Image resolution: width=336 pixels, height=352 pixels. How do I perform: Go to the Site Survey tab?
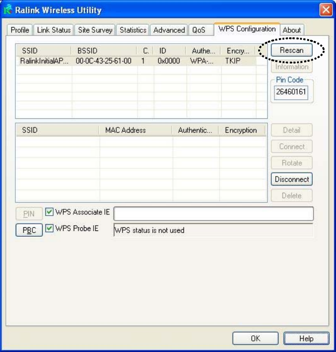click(95, 30)
